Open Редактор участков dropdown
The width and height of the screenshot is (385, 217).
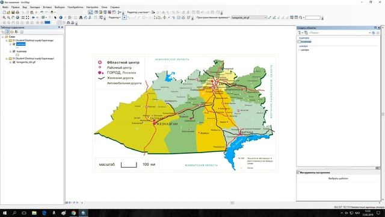point(138,12)
